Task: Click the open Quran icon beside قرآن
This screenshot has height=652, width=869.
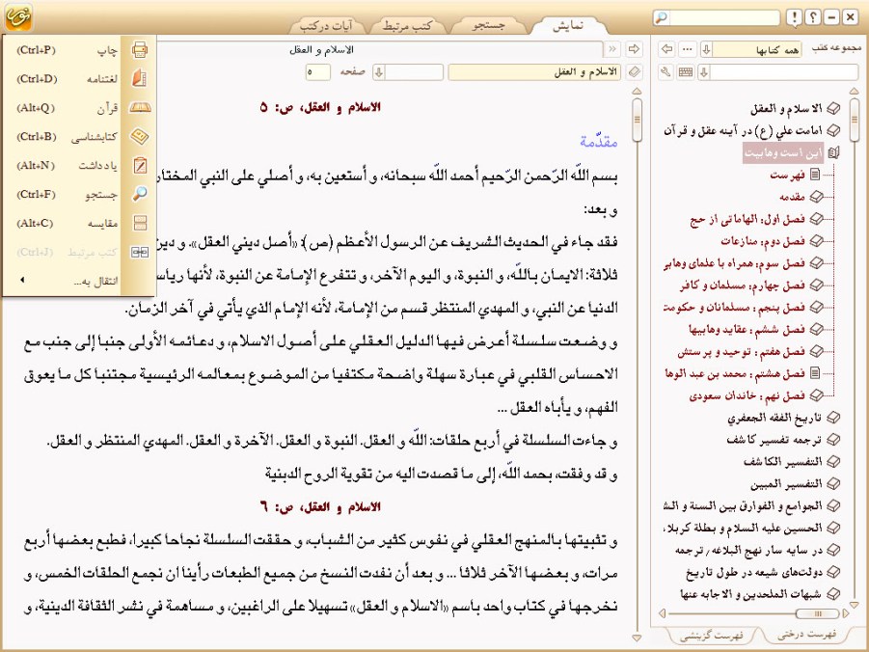Action: click(x=139, y=108)
